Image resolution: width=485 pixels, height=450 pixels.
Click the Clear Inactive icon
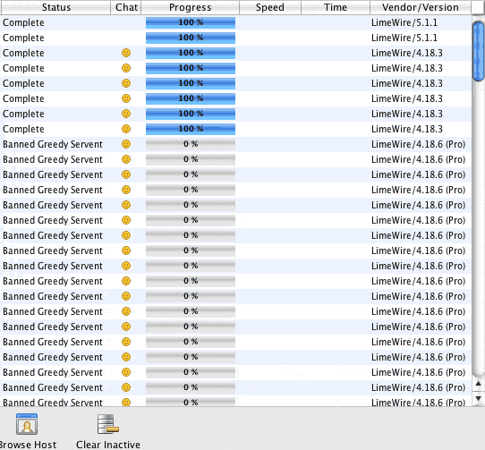pyautogui.click(x=108, y=424)
